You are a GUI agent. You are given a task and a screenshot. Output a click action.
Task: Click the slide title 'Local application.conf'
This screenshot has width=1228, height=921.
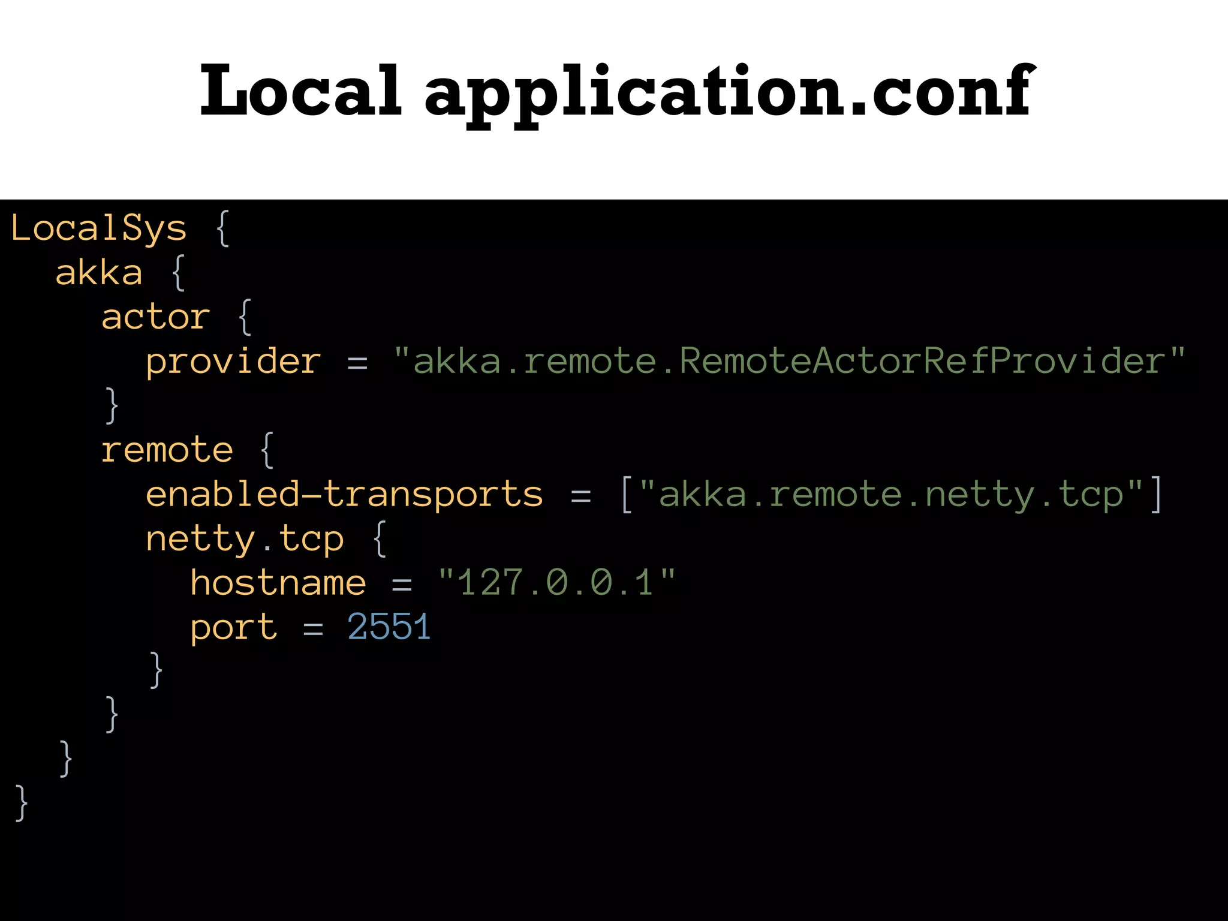pos(616,91)
